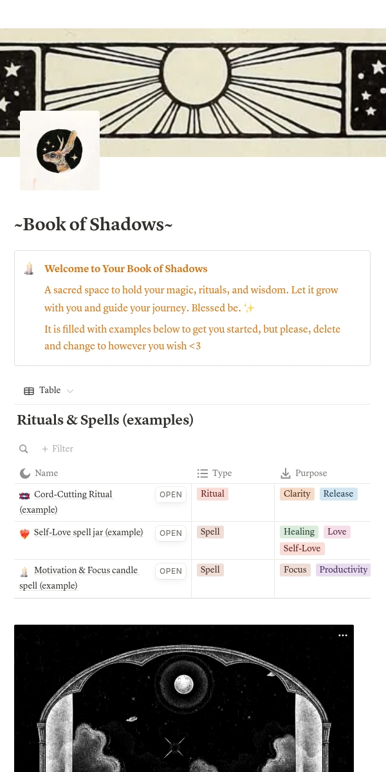Click the Motivation candle spell row icon
386x772 pixels.
[x=24, y=571]
